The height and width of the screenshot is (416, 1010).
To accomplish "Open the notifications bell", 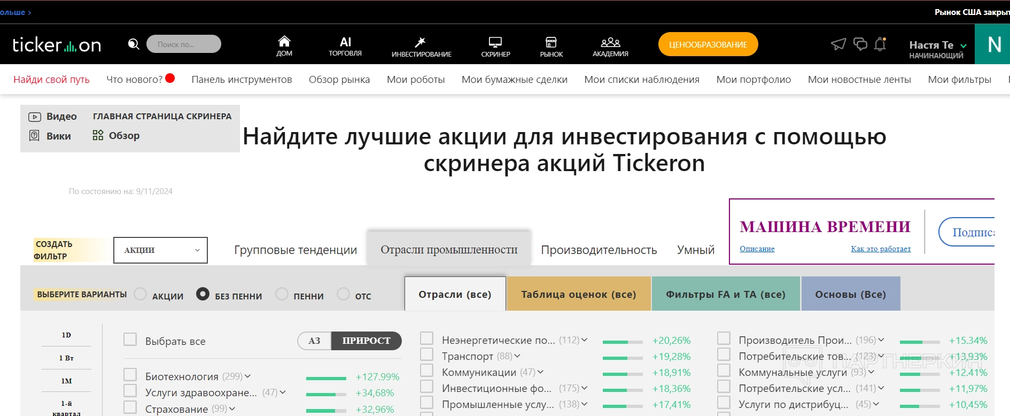I will [x=880, y=44].
